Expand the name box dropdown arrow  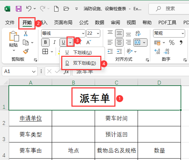[34, 72]
